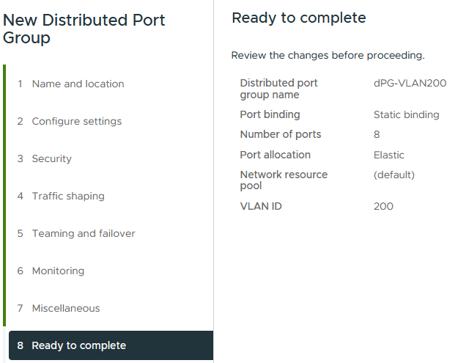
Task: Click the Port binding label
Action: click(x=270, y=114)
